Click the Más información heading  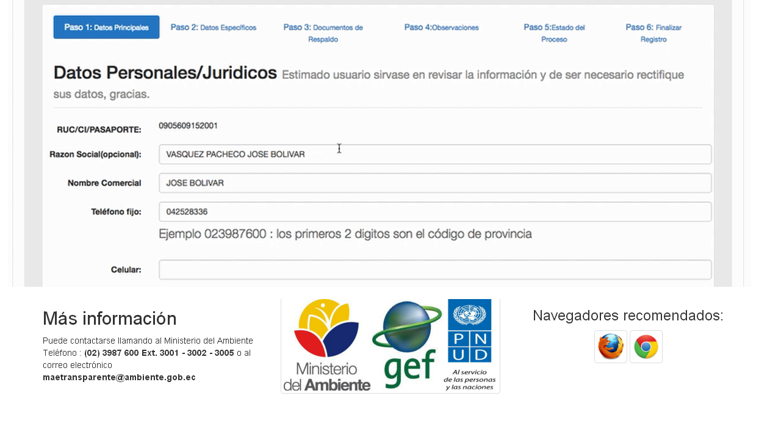(109, 319)
